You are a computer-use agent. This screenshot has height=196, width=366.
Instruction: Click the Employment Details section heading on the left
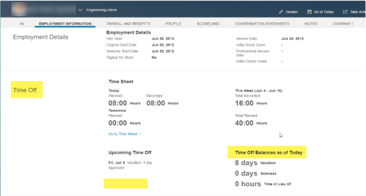point(41,37)
